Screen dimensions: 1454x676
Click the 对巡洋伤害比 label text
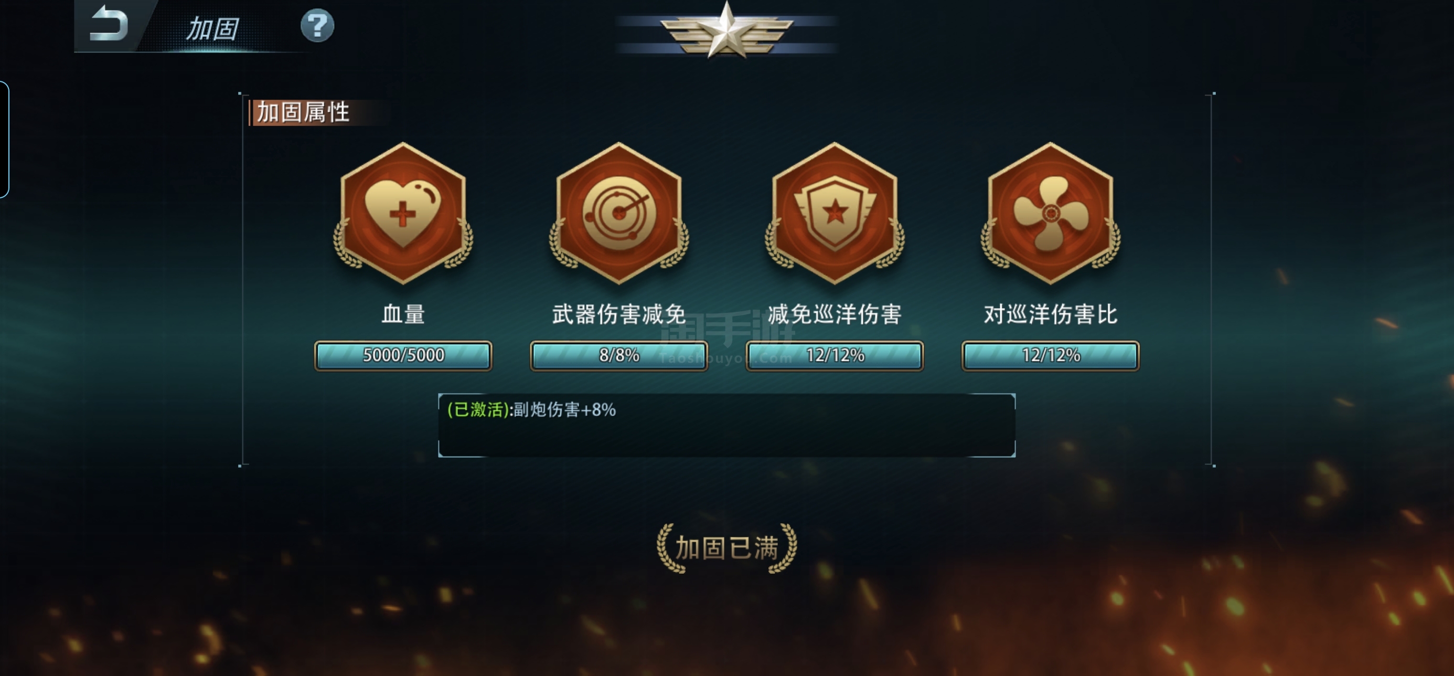click(1051, 314)
